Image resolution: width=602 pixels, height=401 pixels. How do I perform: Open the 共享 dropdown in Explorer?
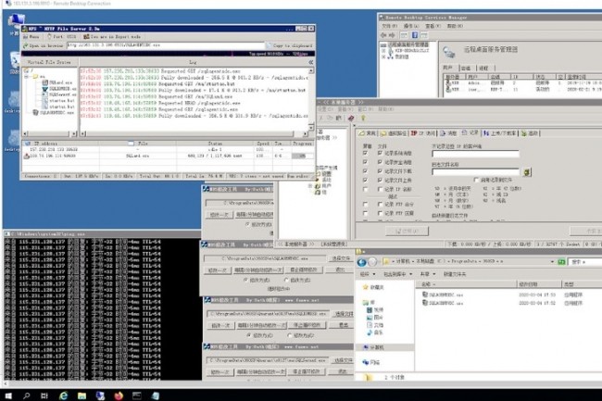click(x=427, y=274)
